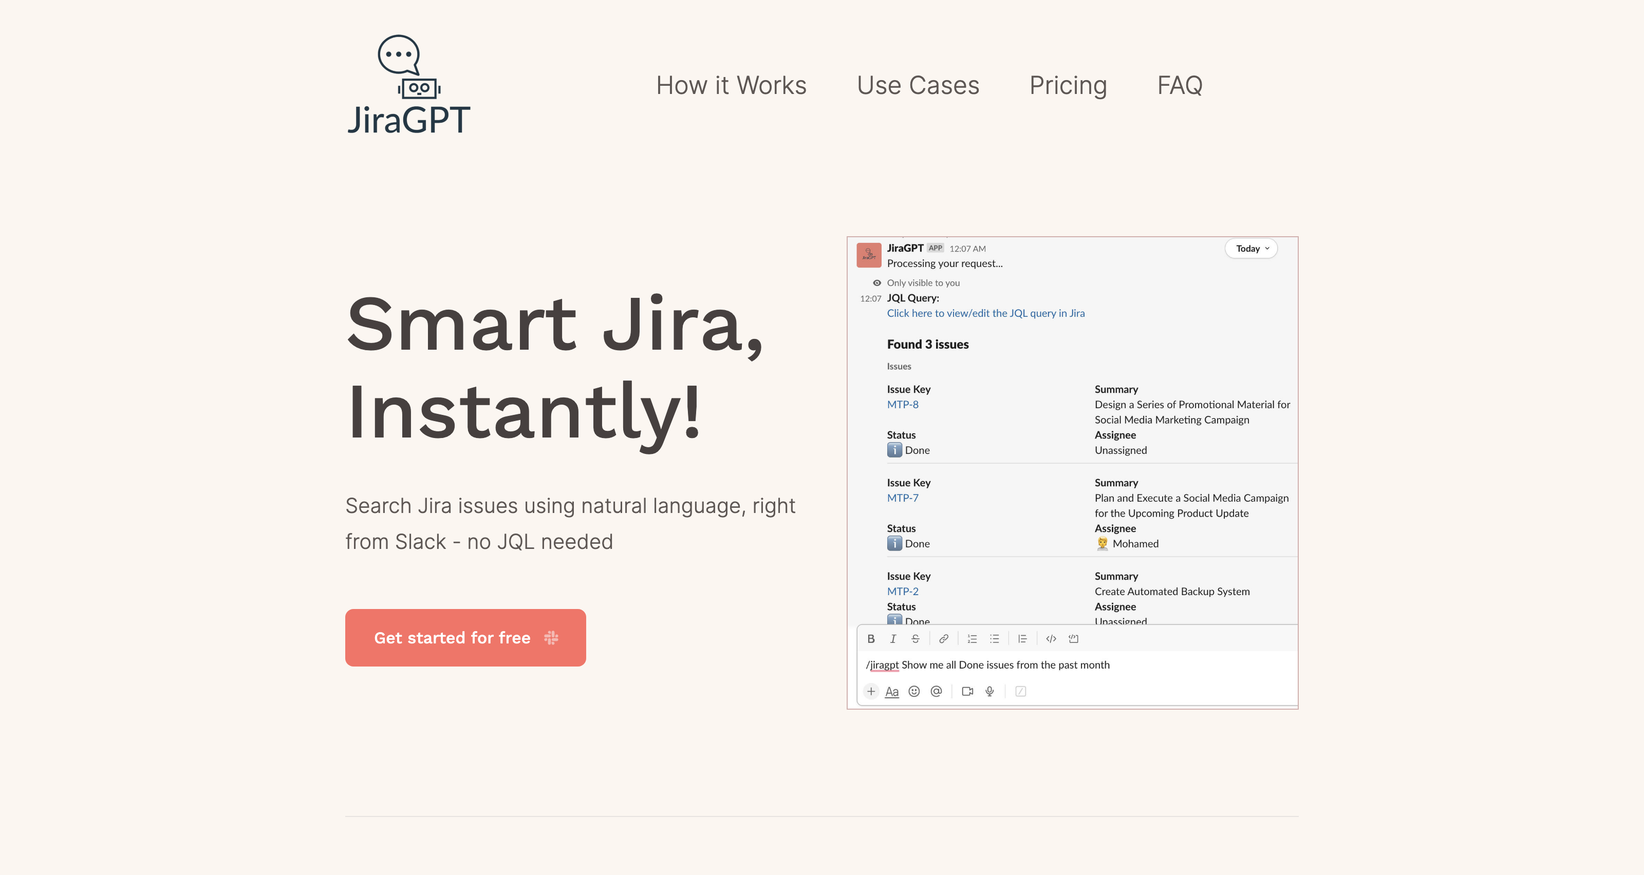1644x875 pixels.
Task: Click the 12:07 AM message timestamp
Action: tap(967, 249)
